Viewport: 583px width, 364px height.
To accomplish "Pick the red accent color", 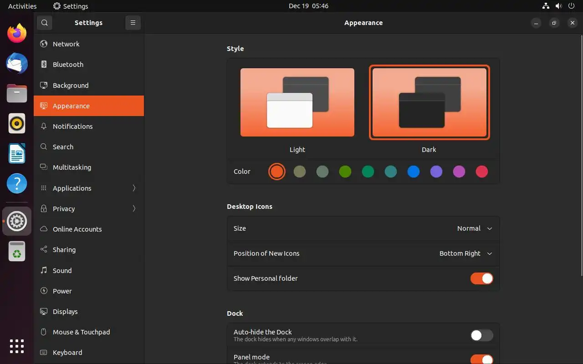I will [482, 172].
